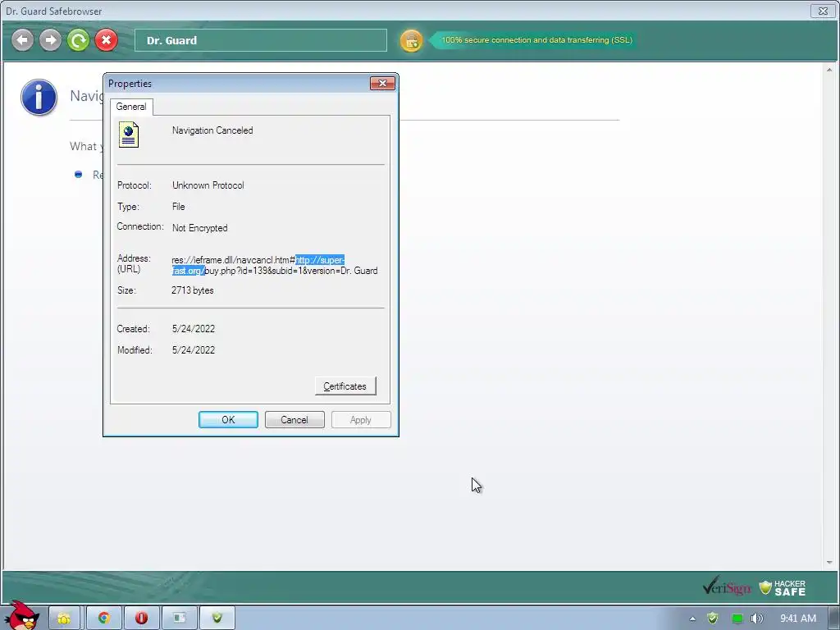The image size is (840, 630).
Task: Click the gold SSL padlock icon
Action: (412, 41)
